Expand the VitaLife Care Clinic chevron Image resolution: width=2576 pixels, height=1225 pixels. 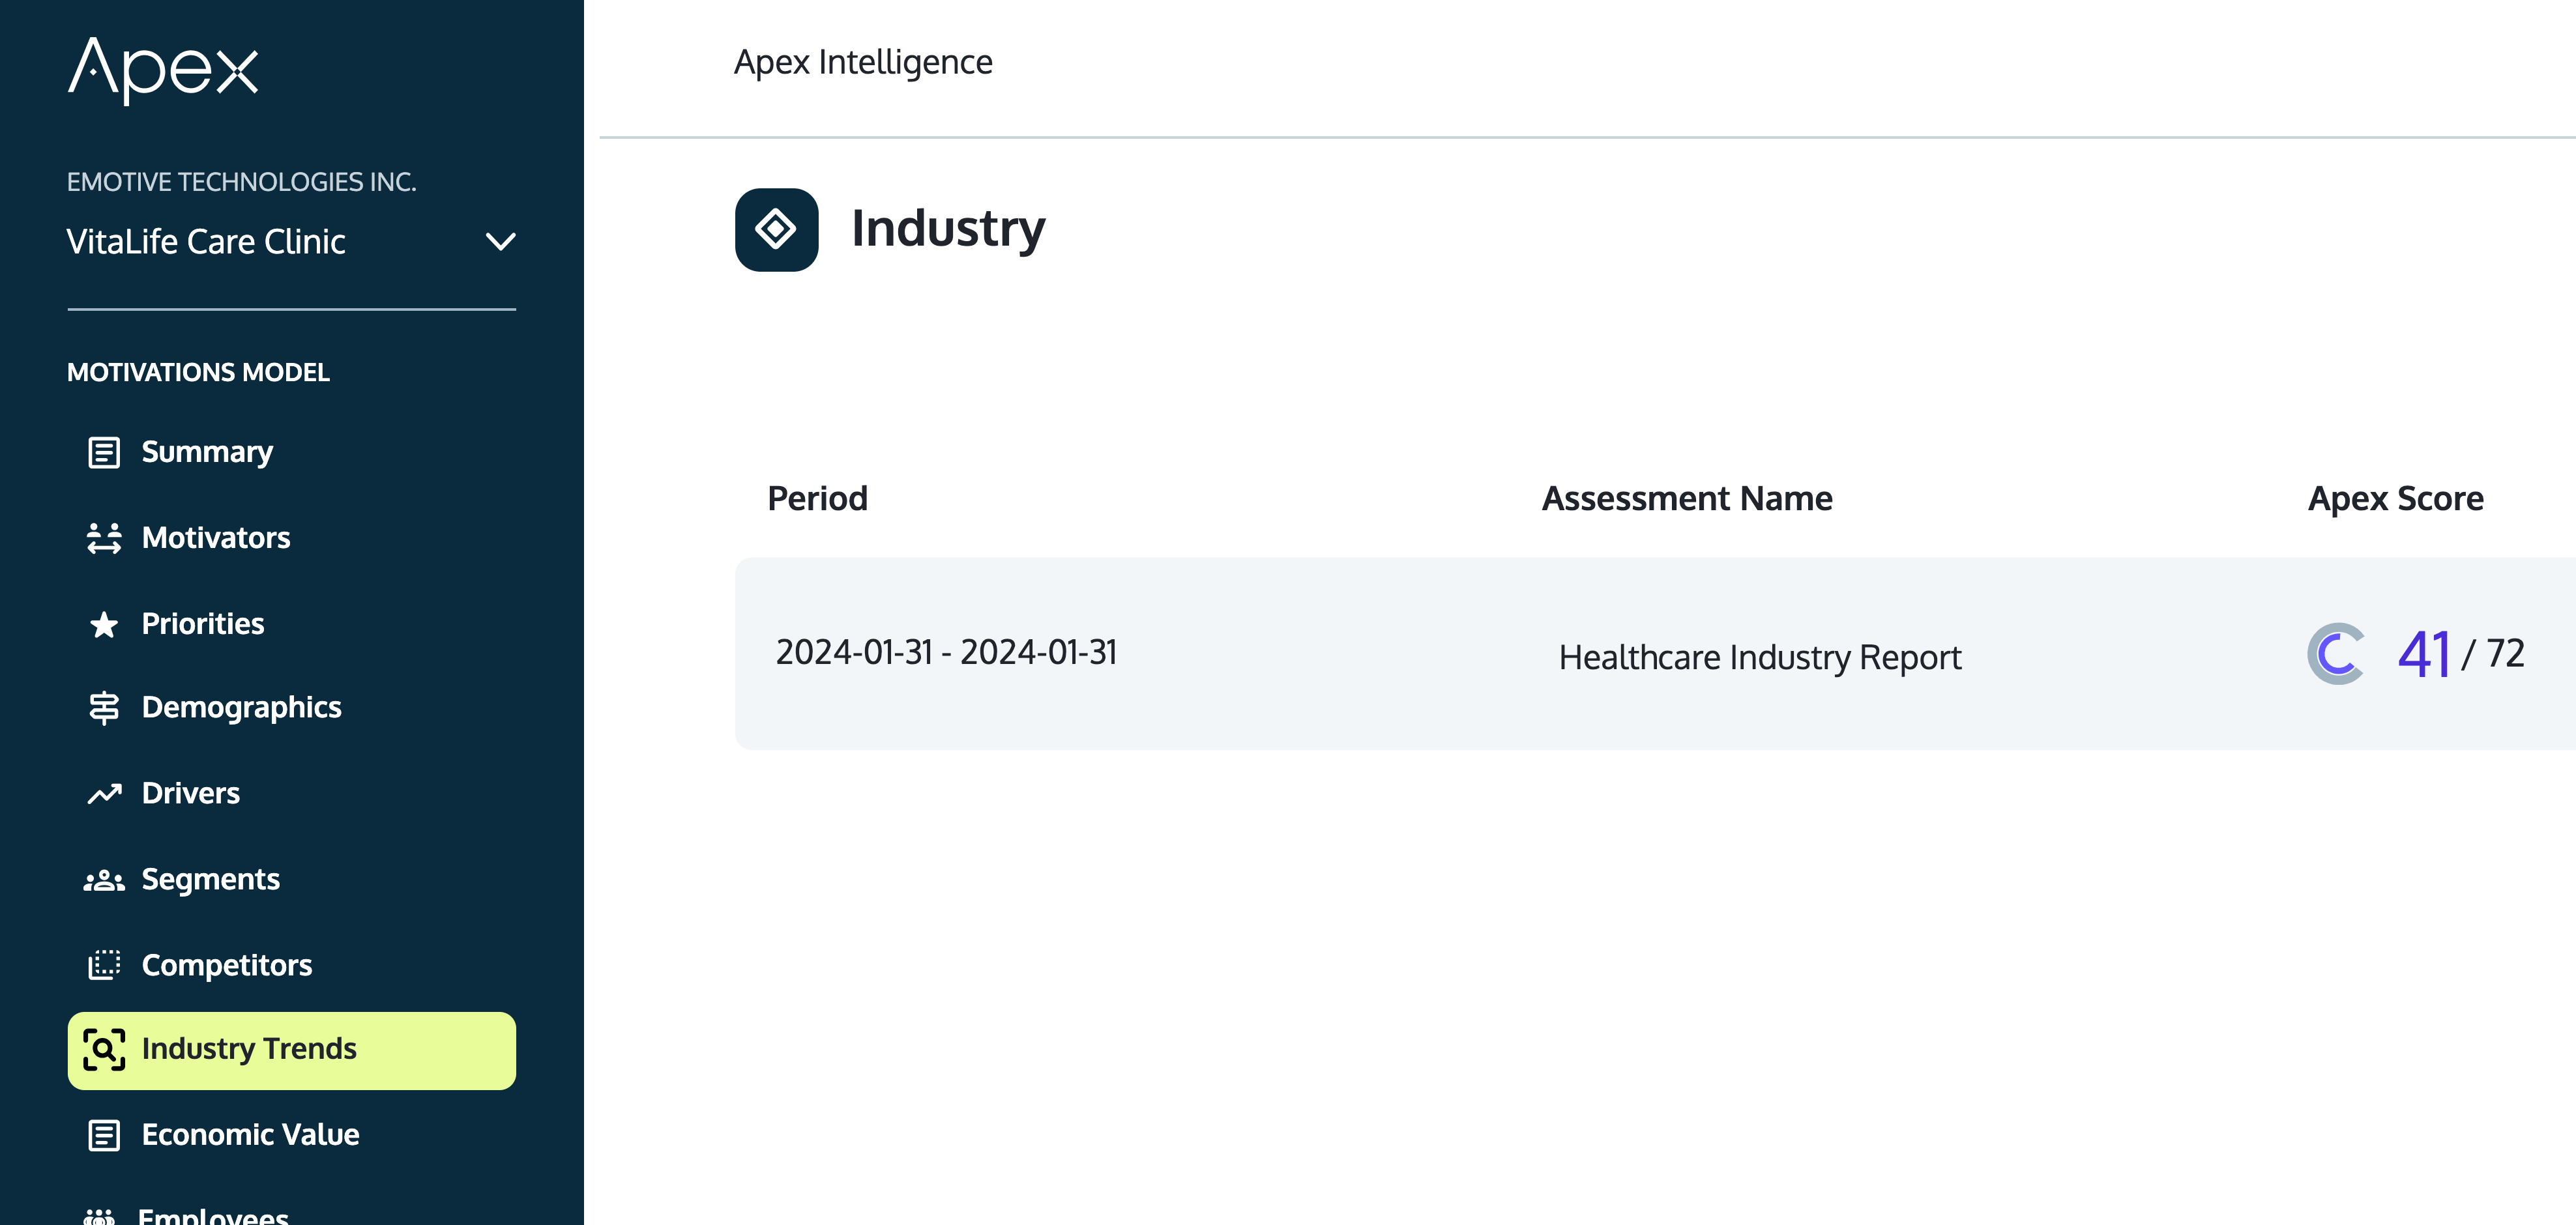500,241
